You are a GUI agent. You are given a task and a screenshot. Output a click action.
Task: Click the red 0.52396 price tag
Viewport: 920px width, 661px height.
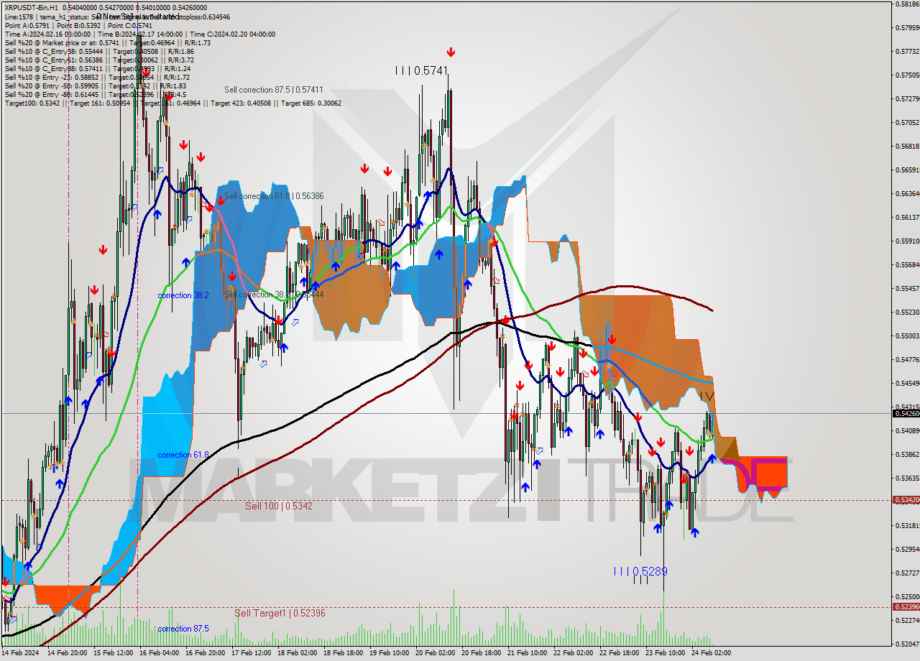[x=906, y=606]
